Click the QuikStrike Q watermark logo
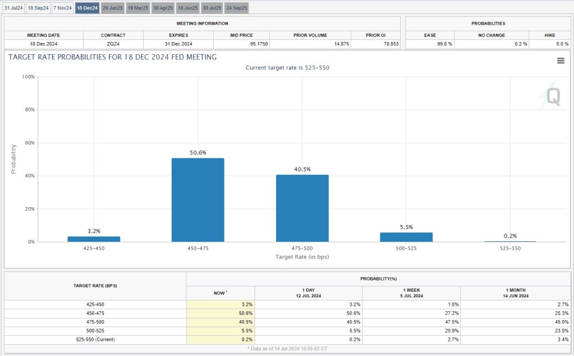Screen dimensions: 574x356 (552, 97)
